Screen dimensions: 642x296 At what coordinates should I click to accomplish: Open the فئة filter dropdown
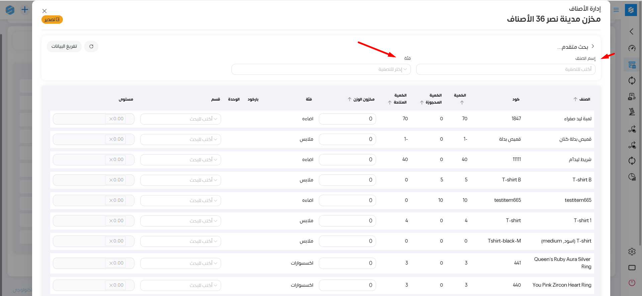[321, 69]
